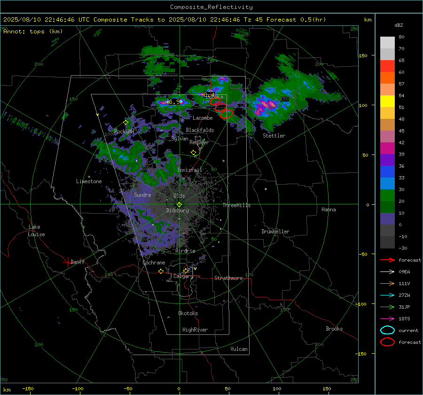Click the Okotoks city label
Image resolution: width=423 pixels, height=395 pixels.
click(188, 313)
